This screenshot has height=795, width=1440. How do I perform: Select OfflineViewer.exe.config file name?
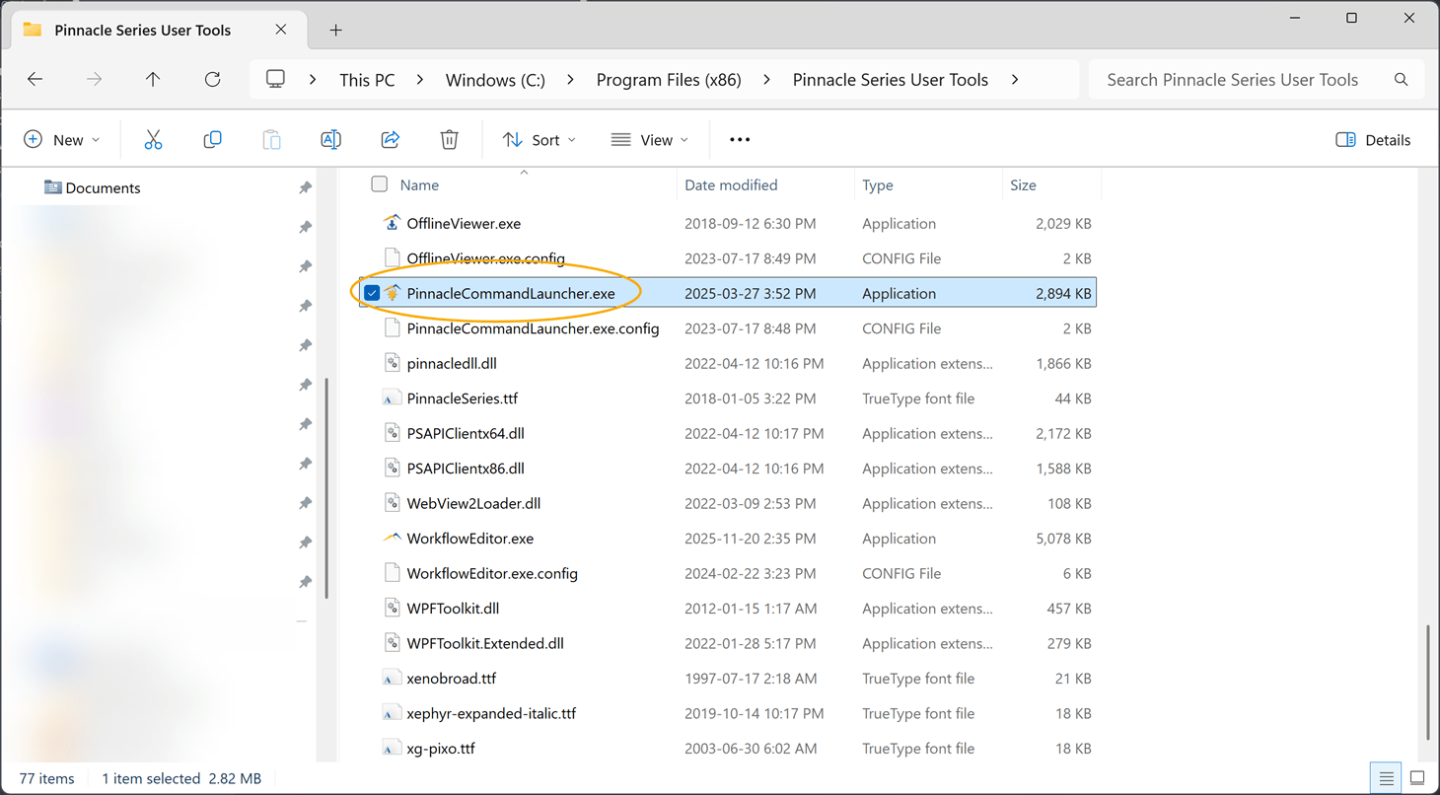[486, 258]
